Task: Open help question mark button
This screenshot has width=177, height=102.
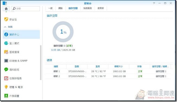Action: tap(154, 3)
